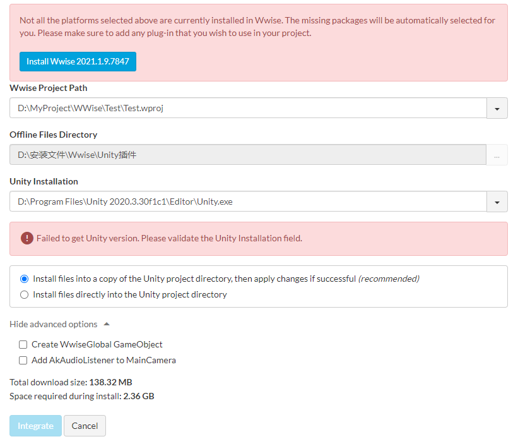The width and height of the screenshot is (518, 439).
Task: Click the Space required during install text
Action: click(82, 396)
